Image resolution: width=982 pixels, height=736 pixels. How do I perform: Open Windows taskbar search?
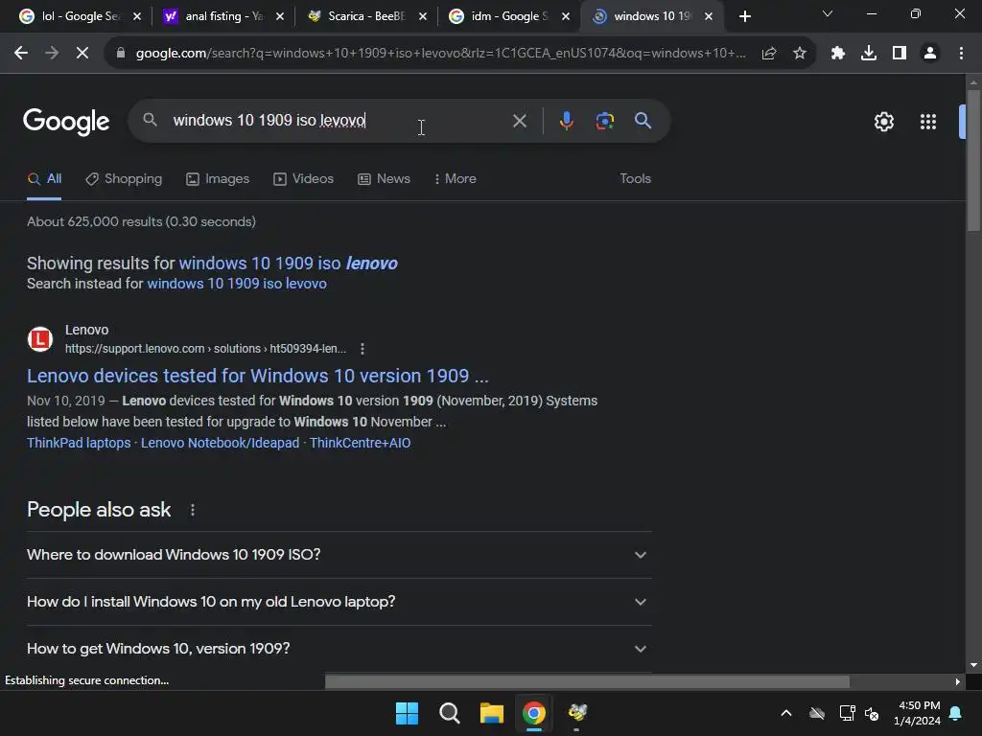click(x=449, y=713)
